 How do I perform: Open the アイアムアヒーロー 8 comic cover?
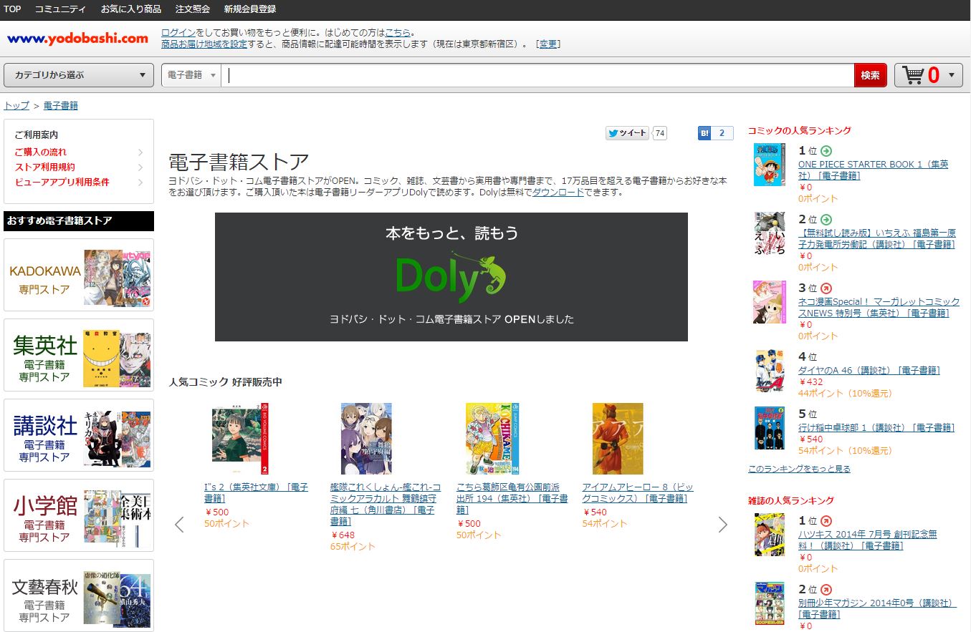(x=618, y=439)
